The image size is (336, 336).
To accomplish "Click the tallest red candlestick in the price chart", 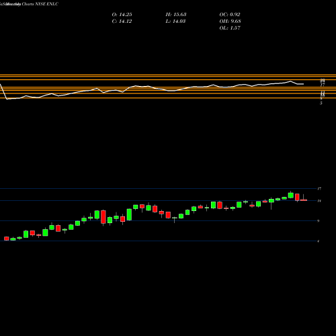I will point(103,217).
